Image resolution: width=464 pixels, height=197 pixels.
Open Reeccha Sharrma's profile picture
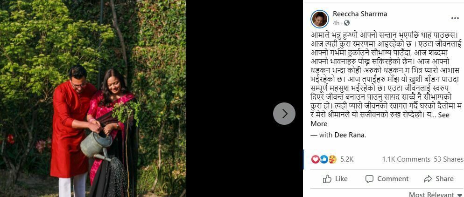320,19
